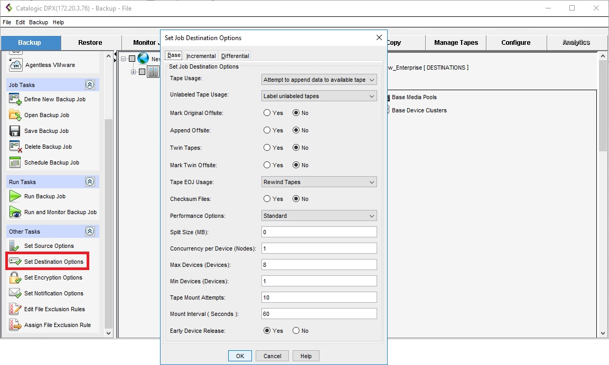Click the Set Encryption Options lock icon
This screenshot has height=365, width=609.
(15, 277)
